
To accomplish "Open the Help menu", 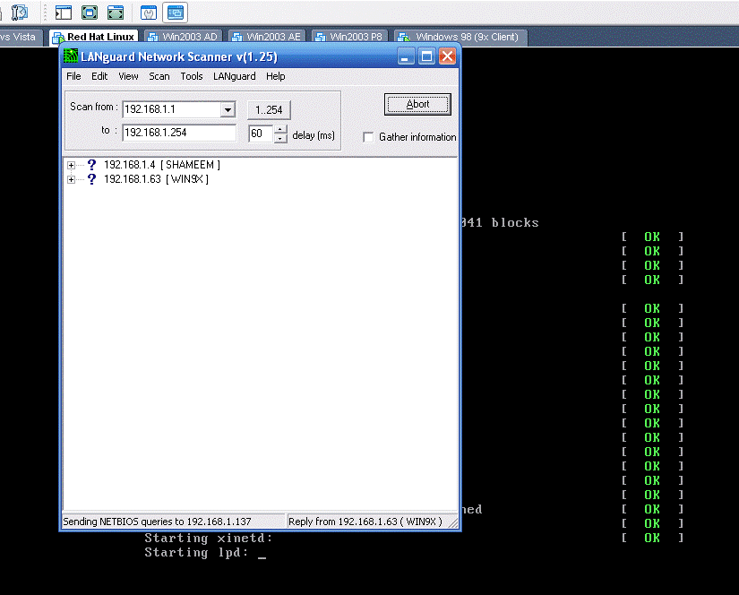I will 275,76.
